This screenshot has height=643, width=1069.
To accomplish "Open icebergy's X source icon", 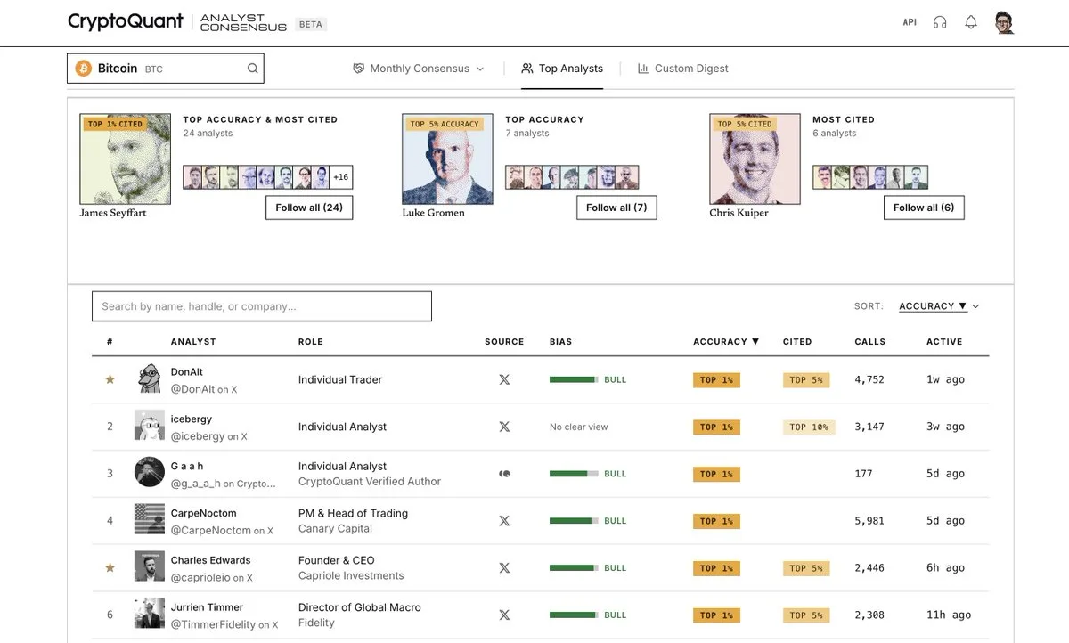I will [x=504, y=427].
